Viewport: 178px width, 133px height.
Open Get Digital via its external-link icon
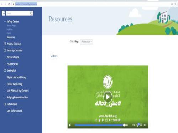coord(5,71)
